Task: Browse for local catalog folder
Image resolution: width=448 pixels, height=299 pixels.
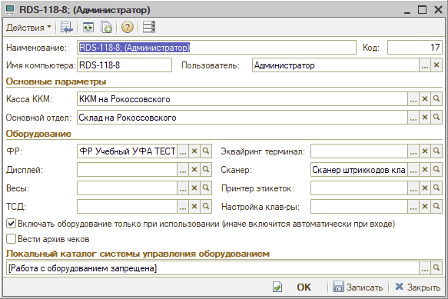Action: pyautogui.click(x=425, y=268)
